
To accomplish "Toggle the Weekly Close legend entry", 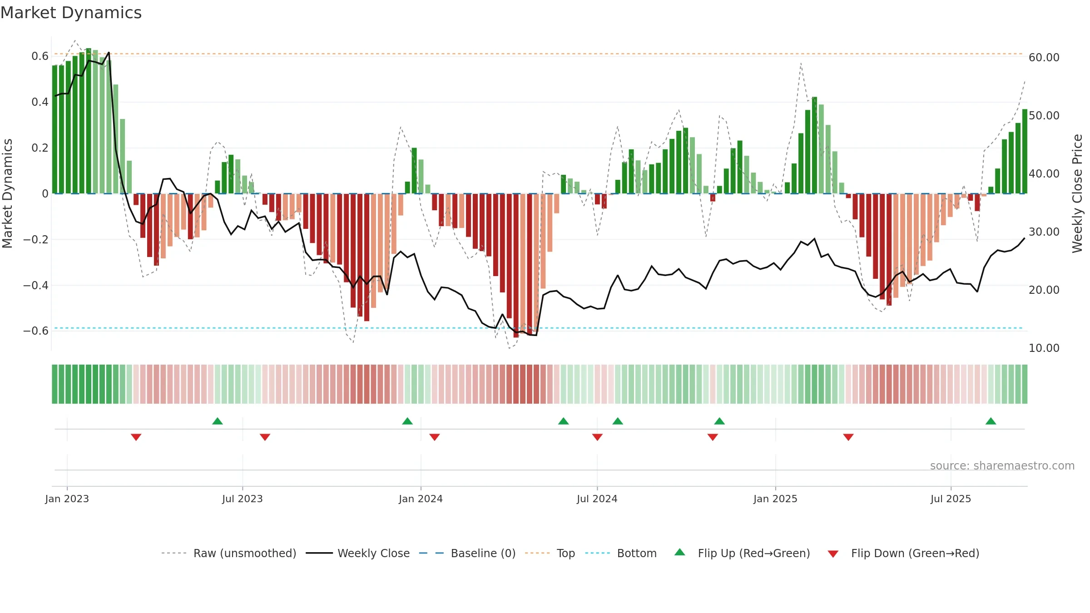I will coord(358,554).
